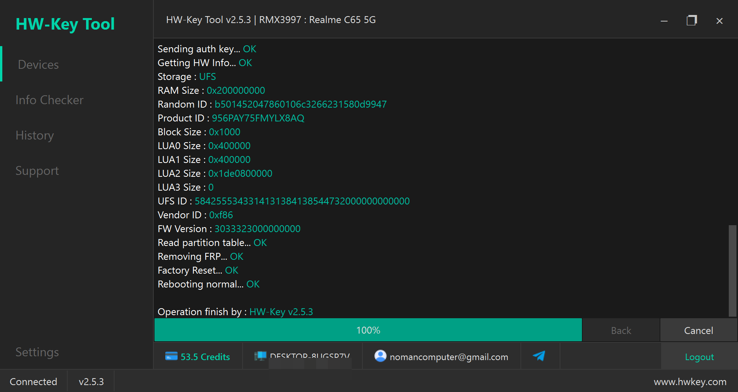
Task: Visit the www.hwkey.com link
Action: tap(690, 382)
